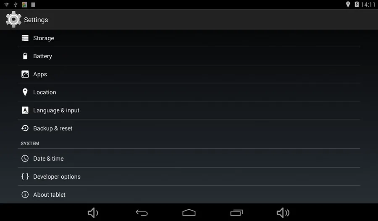Open Recent apps navigation button
The image size is (378, 221).
click(236, 213)
